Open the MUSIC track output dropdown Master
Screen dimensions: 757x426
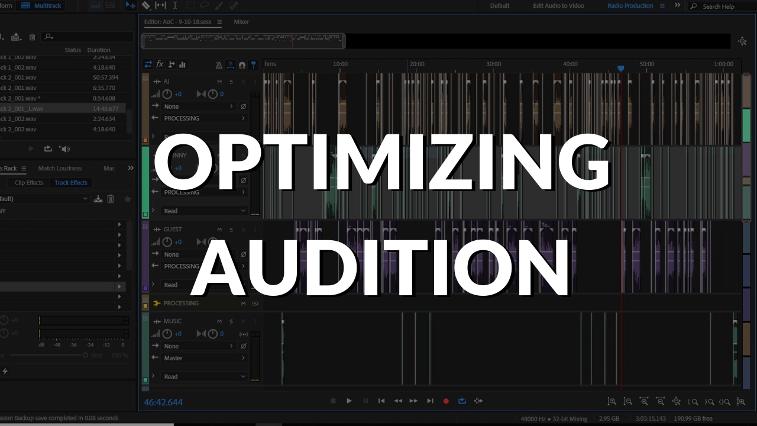pos(204,358)
